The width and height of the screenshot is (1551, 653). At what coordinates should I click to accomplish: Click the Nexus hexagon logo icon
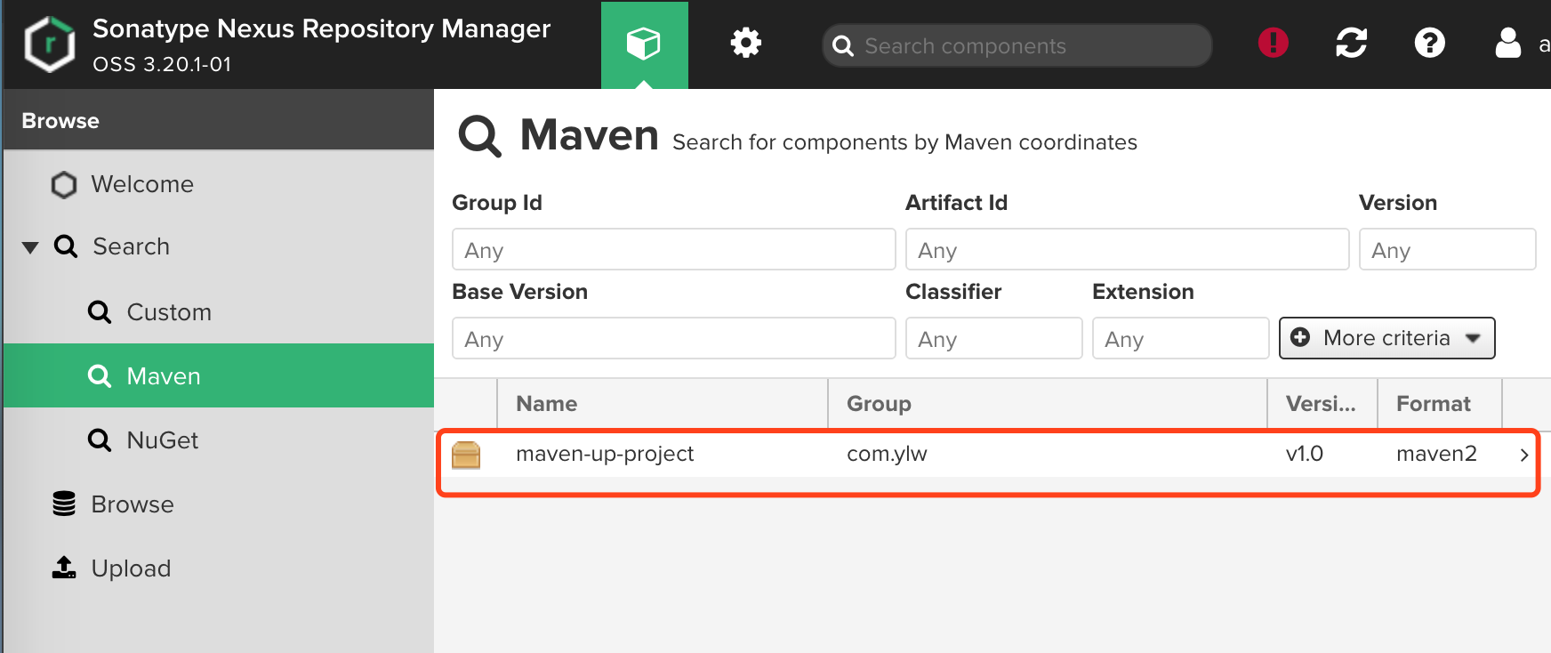click(x=50, y=44)
